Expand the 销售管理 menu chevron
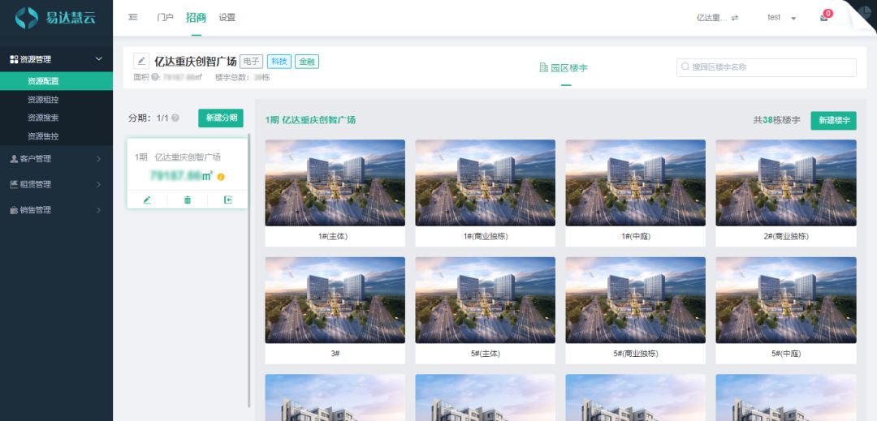The image size is (877, 421). coord(99,210)
